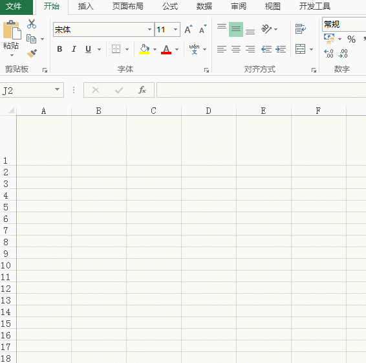Click the wén phonetic guide icon
The height and width of the screenshot is (363, 366).
point(194,49)
